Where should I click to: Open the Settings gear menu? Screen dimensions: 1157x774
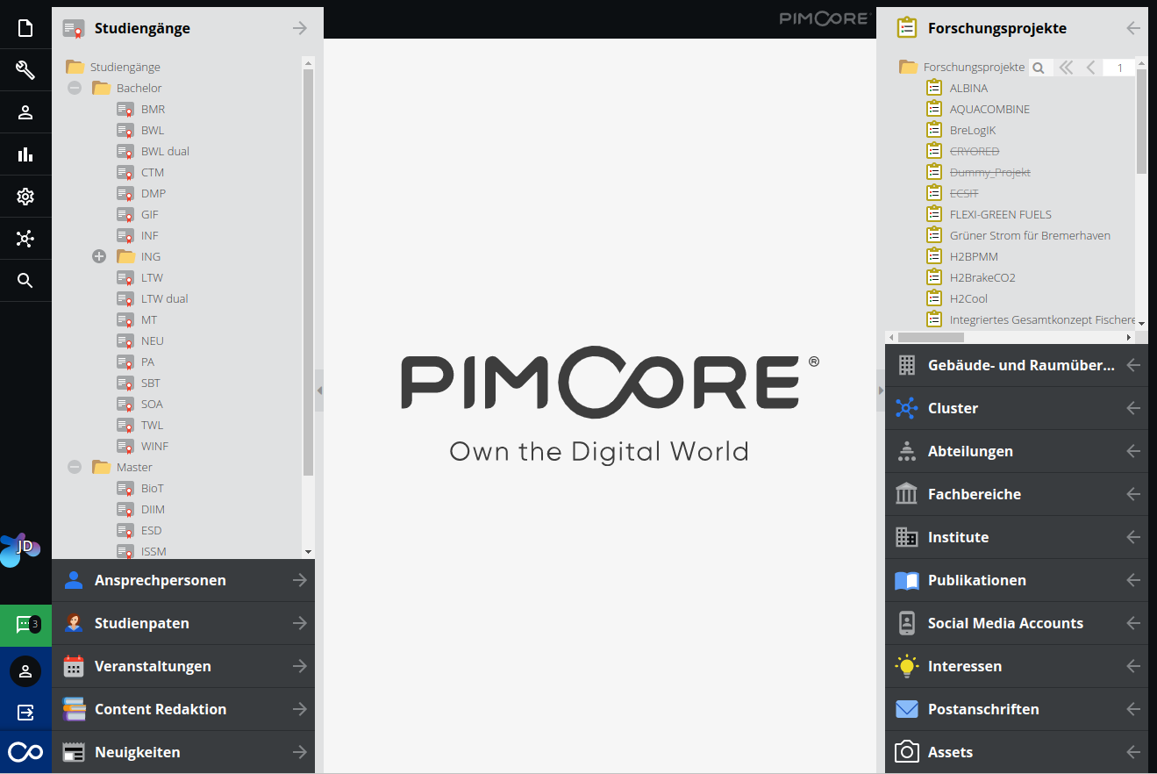25,197
